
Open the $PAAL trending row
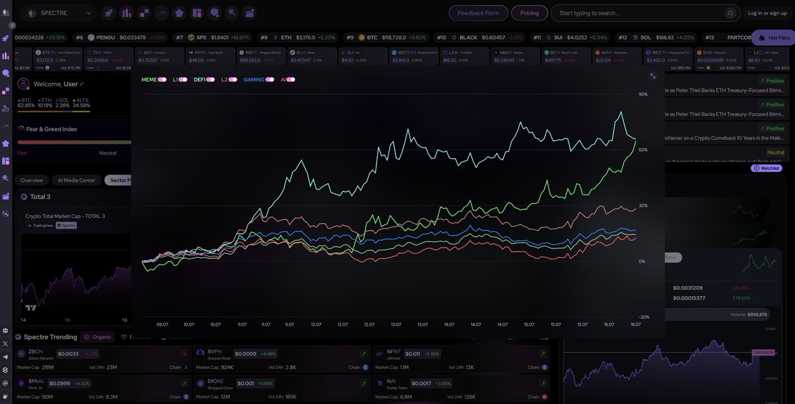coord(103,389)
